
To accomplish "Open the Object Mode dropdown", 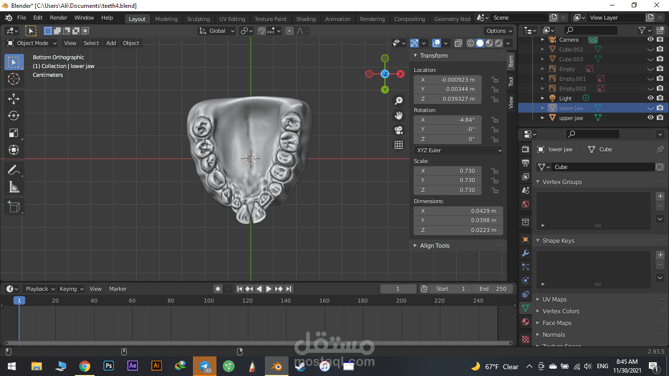I will (x=32, y=43).
